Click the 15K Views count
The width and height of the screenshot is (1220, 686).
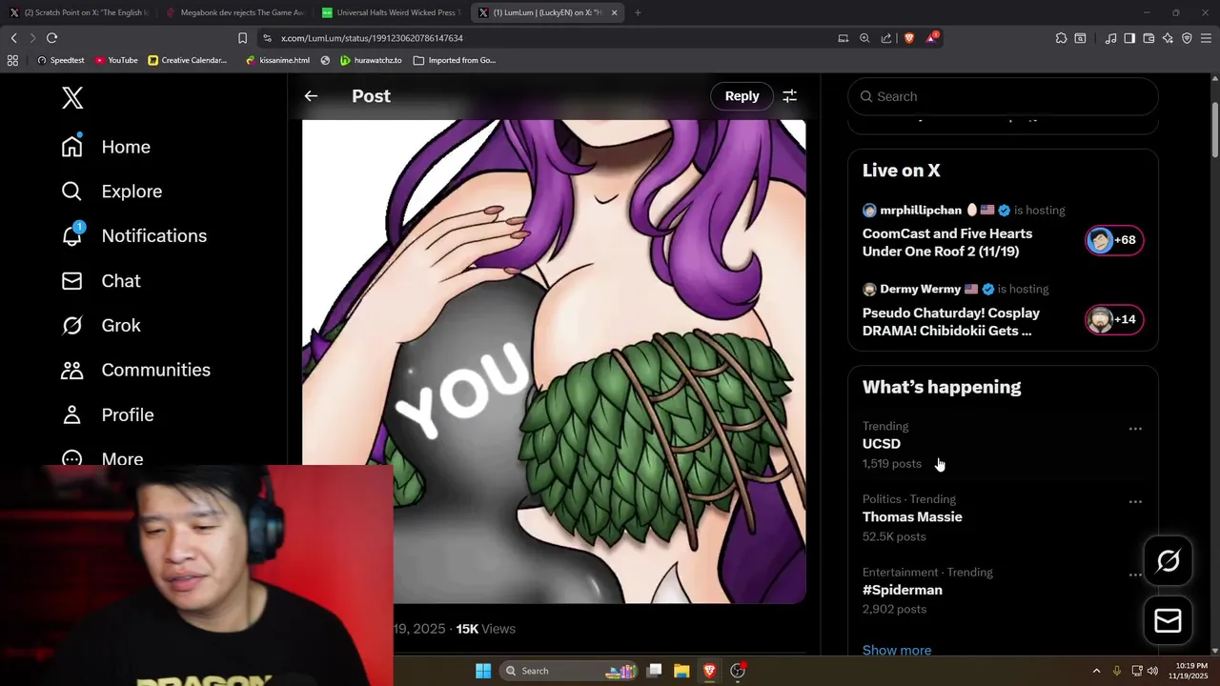tap(485, 629)
